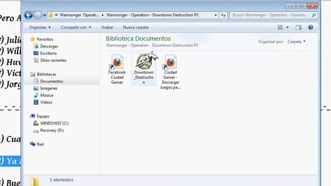The width and height of the screenshot is (331, 186).
Task: Select the Documentos library
Action: tap(52, 81)
